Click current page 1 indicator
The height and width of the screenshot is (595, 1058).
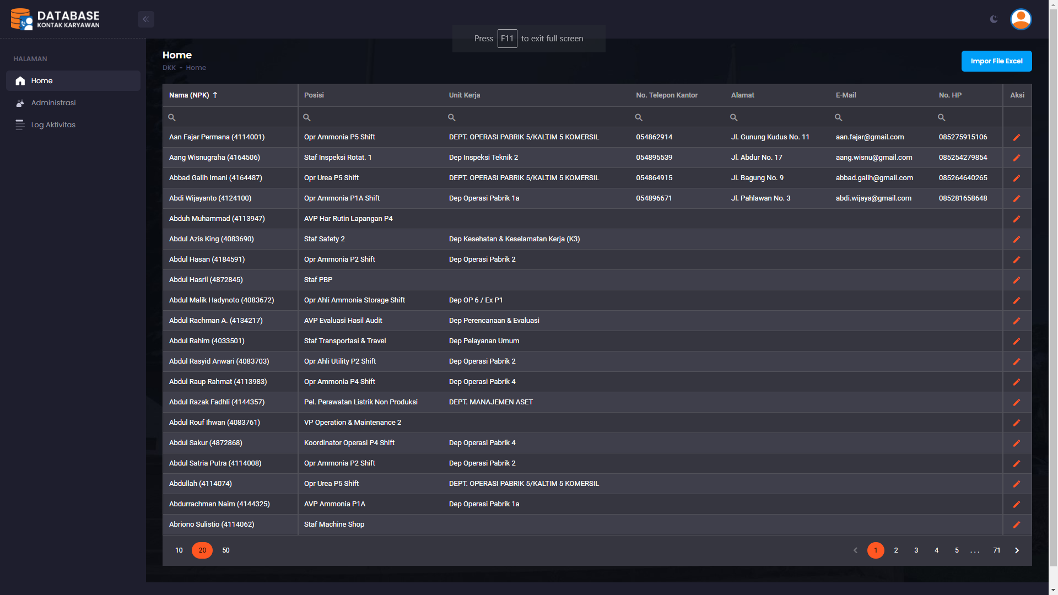pos(876,550)
